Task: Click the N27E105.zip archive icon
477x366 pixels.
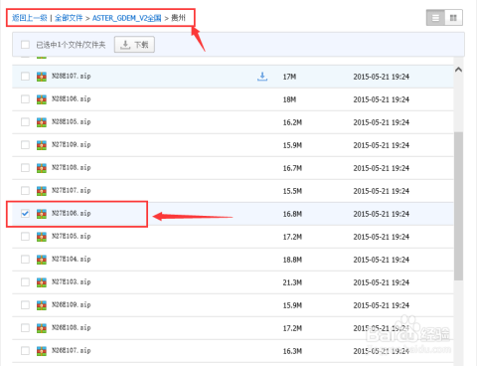Action: [x=42, y=237]
